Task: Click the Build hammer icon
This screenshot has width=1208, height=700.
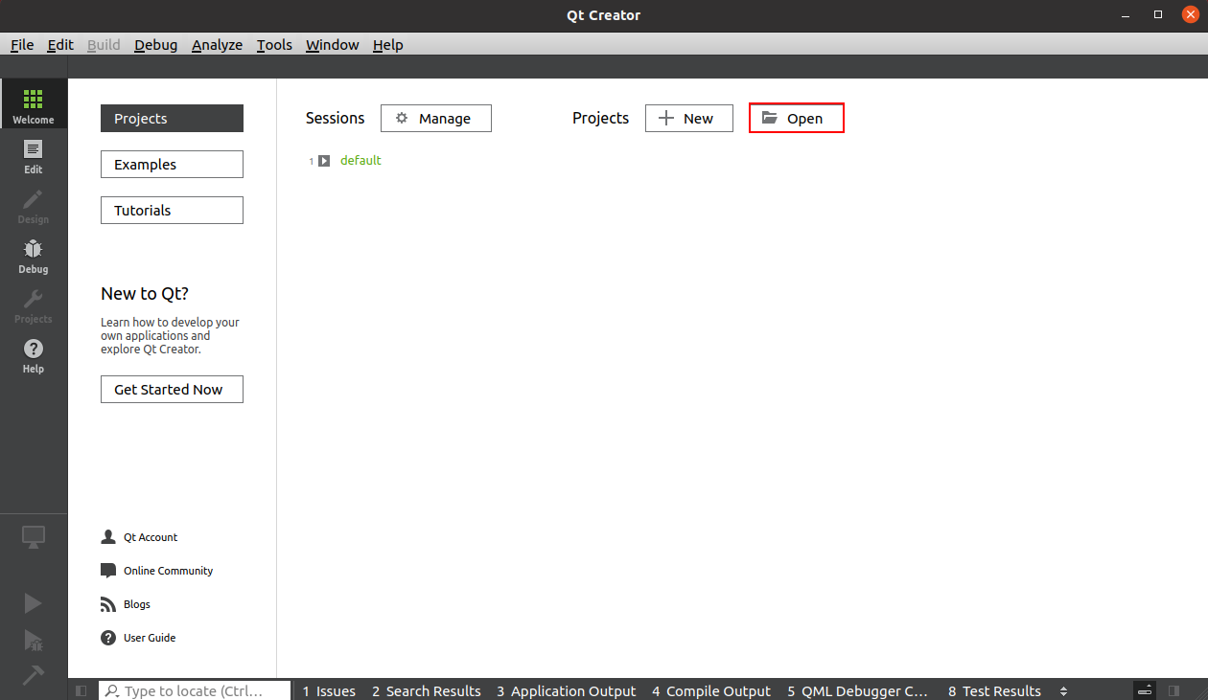Action: 33,675
